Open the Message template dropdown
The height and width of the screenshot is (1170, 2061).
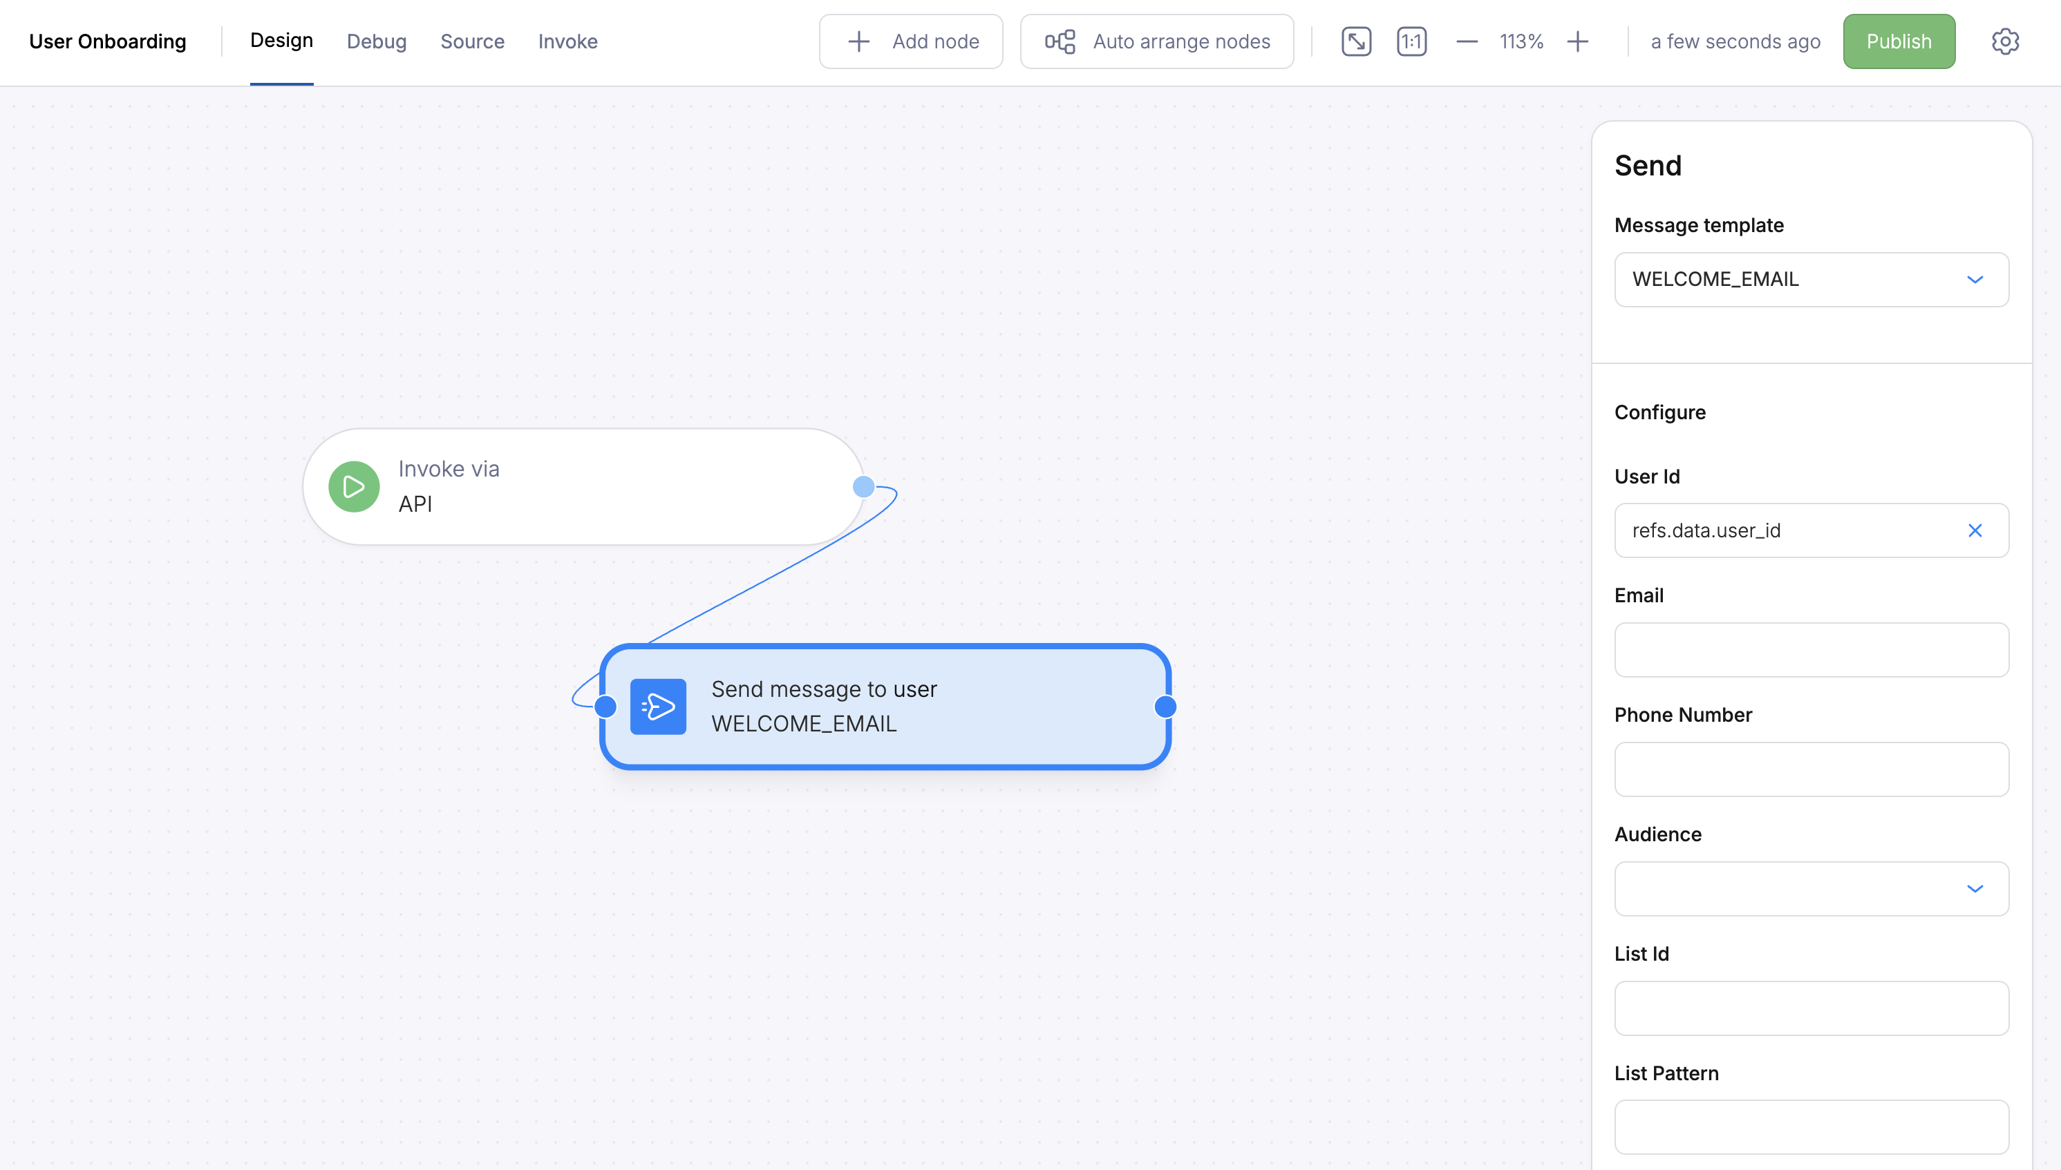coord(1811,279)
